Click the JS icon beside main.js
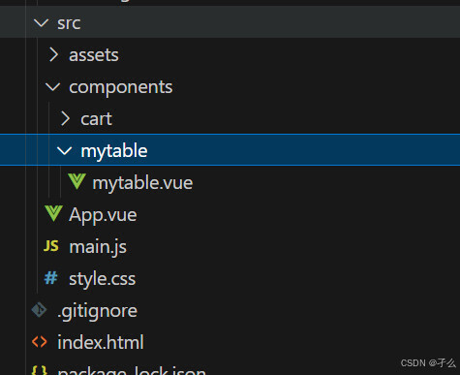The width and height of the screenshot is (460, 375). click(51, 246)
